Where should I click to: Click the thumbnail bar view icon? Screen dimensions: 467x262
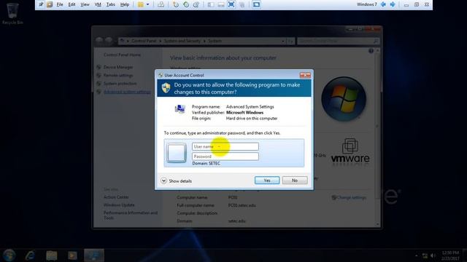tap(221, 4)
